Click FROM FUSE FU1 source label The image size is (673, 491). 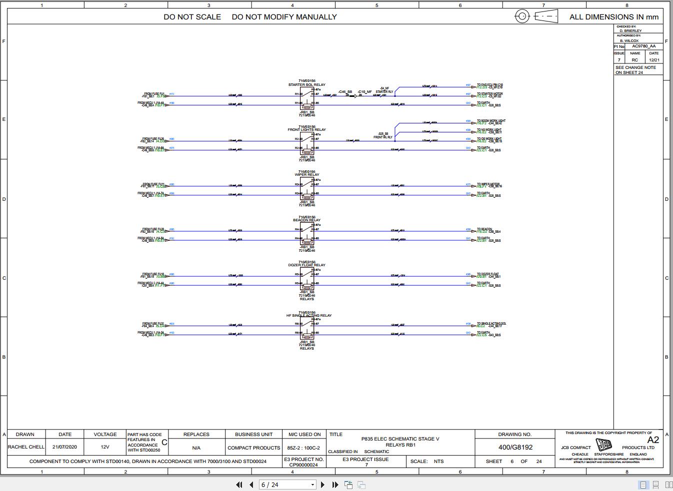coord(154,93)
